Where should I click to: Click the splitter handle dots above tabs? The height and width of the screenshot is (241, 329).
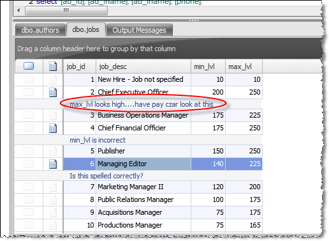[x=194, y=20]
